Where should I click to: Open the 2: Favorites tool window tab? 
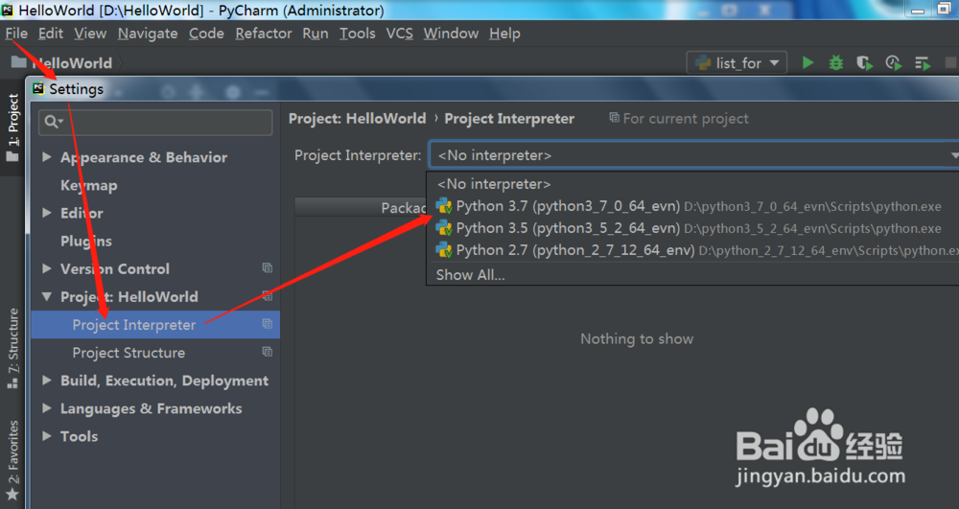tap(12, 461)
